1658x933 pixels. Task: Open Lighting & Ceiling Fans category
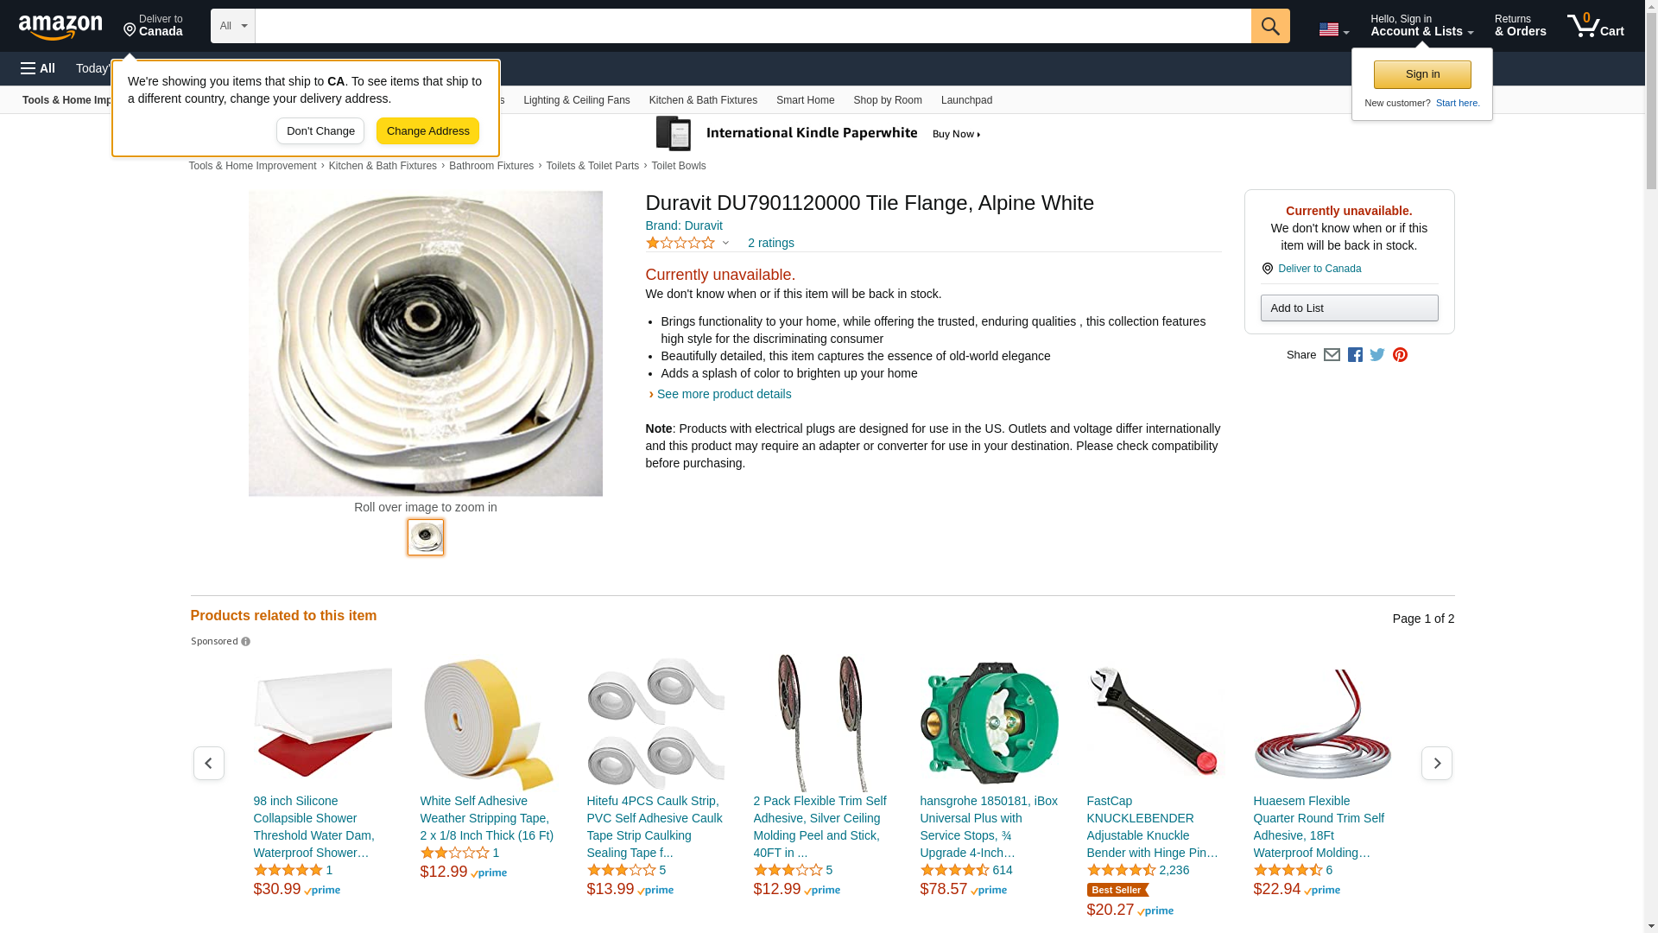click(577, 100)
